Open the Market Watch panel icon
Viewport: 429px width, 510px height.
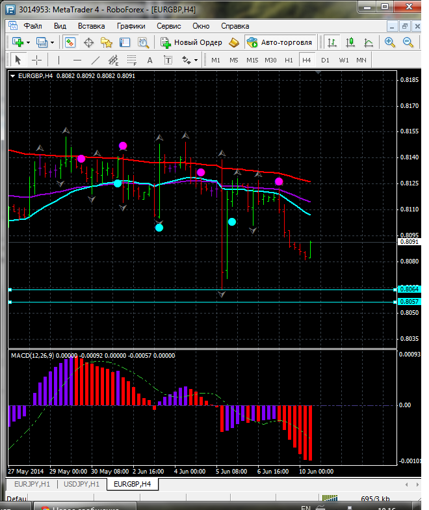pos(70,42)
